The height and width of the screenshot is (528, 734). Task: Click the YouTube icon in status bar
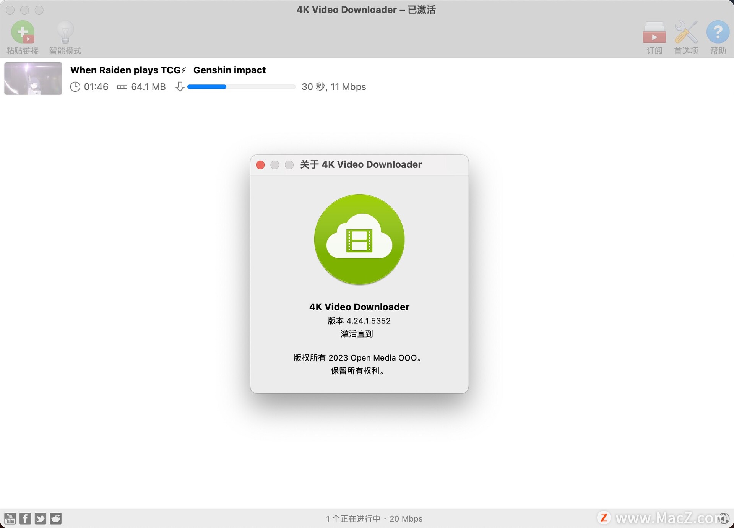pyautogui.click(x=10, y=518)
